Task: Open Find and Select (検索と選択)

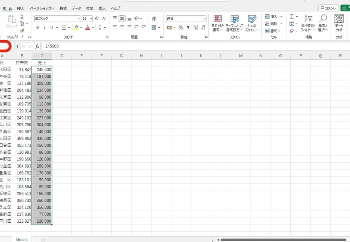Action: point(323,24)
